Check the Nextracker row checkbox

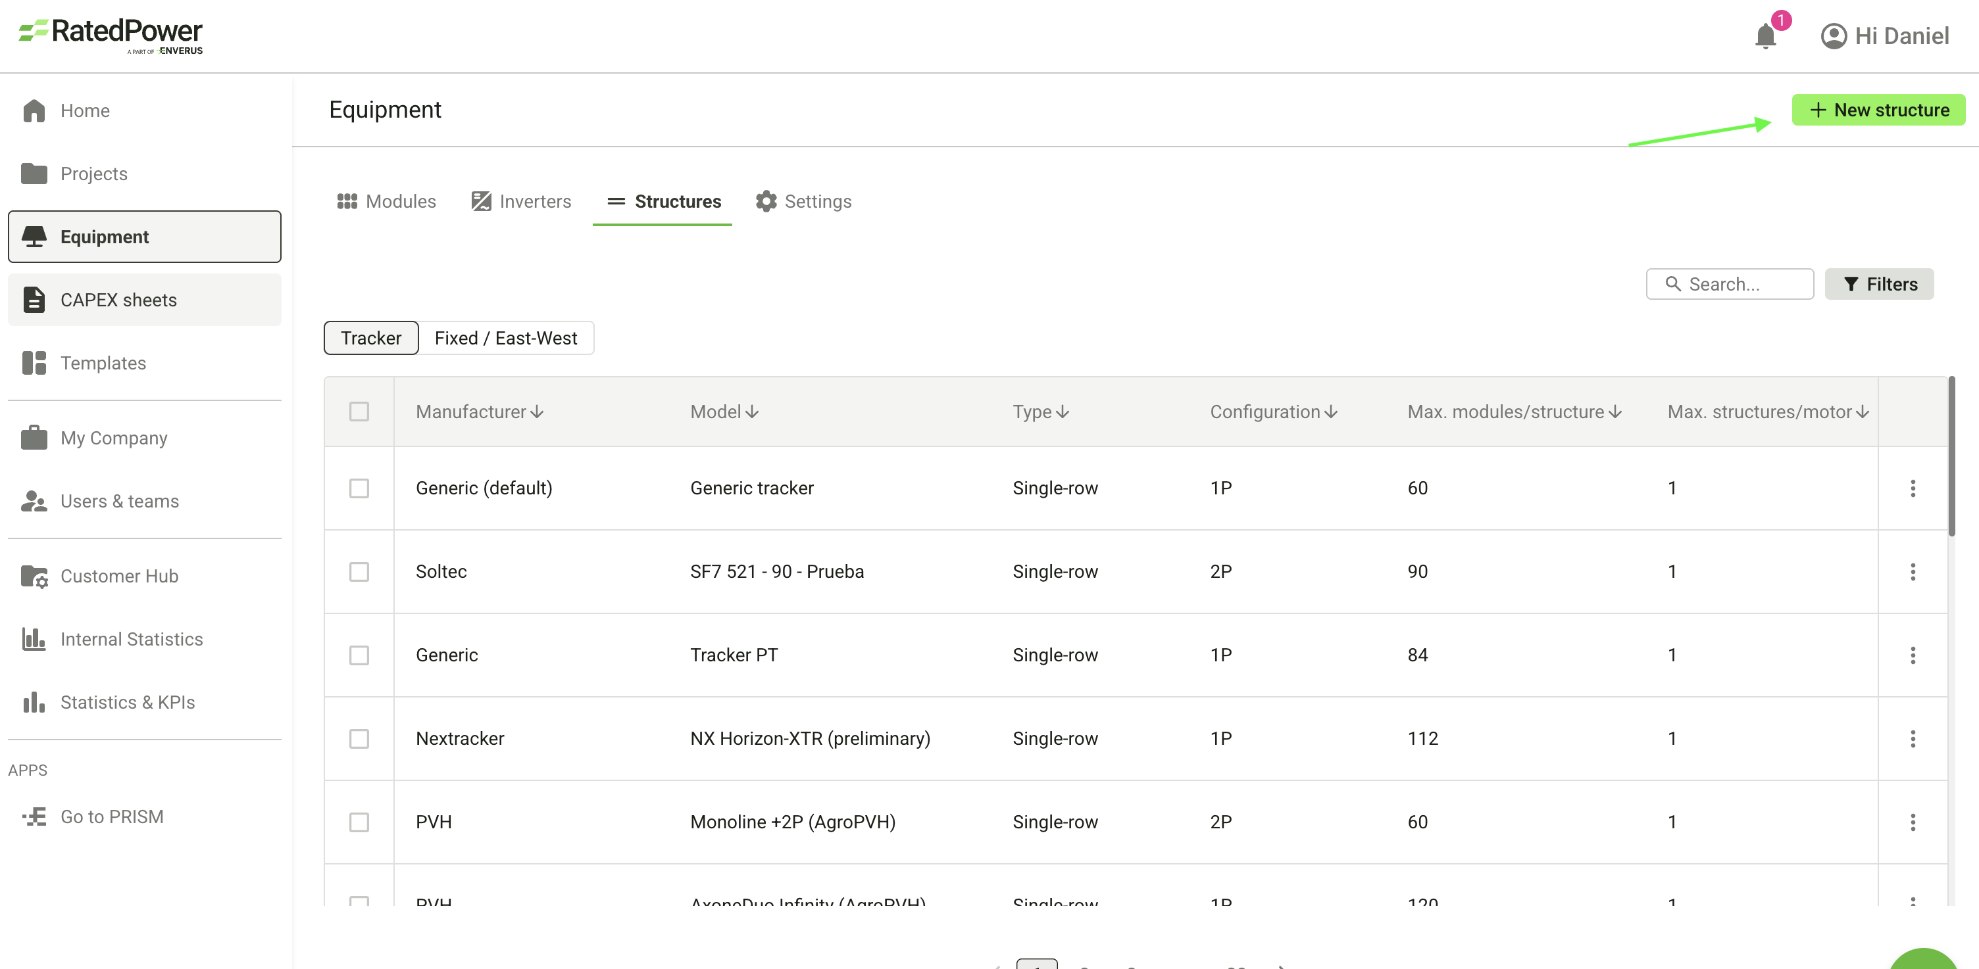click(x=359, y=739)
